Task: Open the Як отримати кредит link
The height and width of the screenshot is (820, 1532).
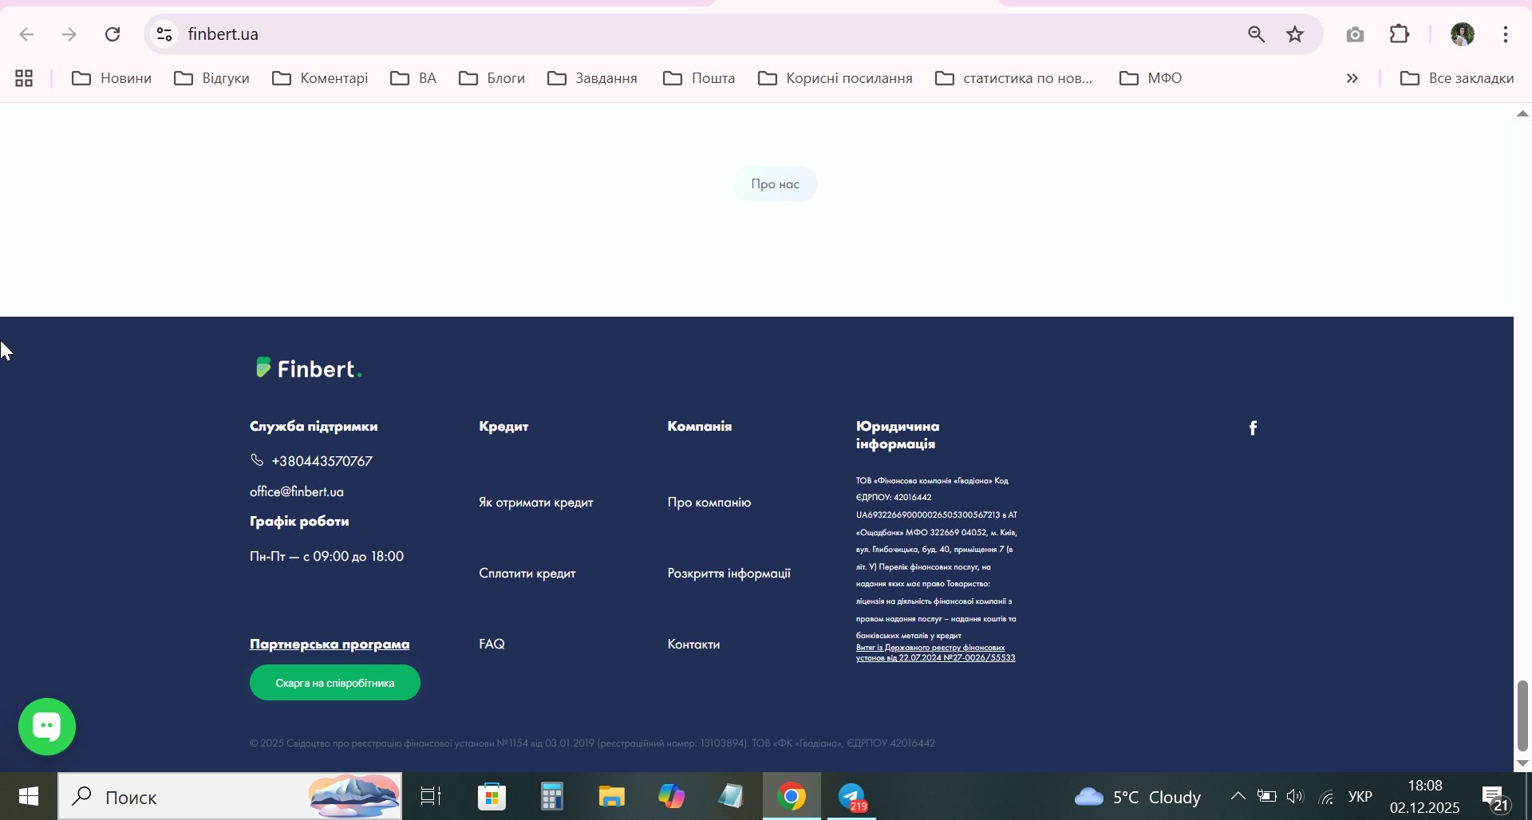Action: (536, 503)
